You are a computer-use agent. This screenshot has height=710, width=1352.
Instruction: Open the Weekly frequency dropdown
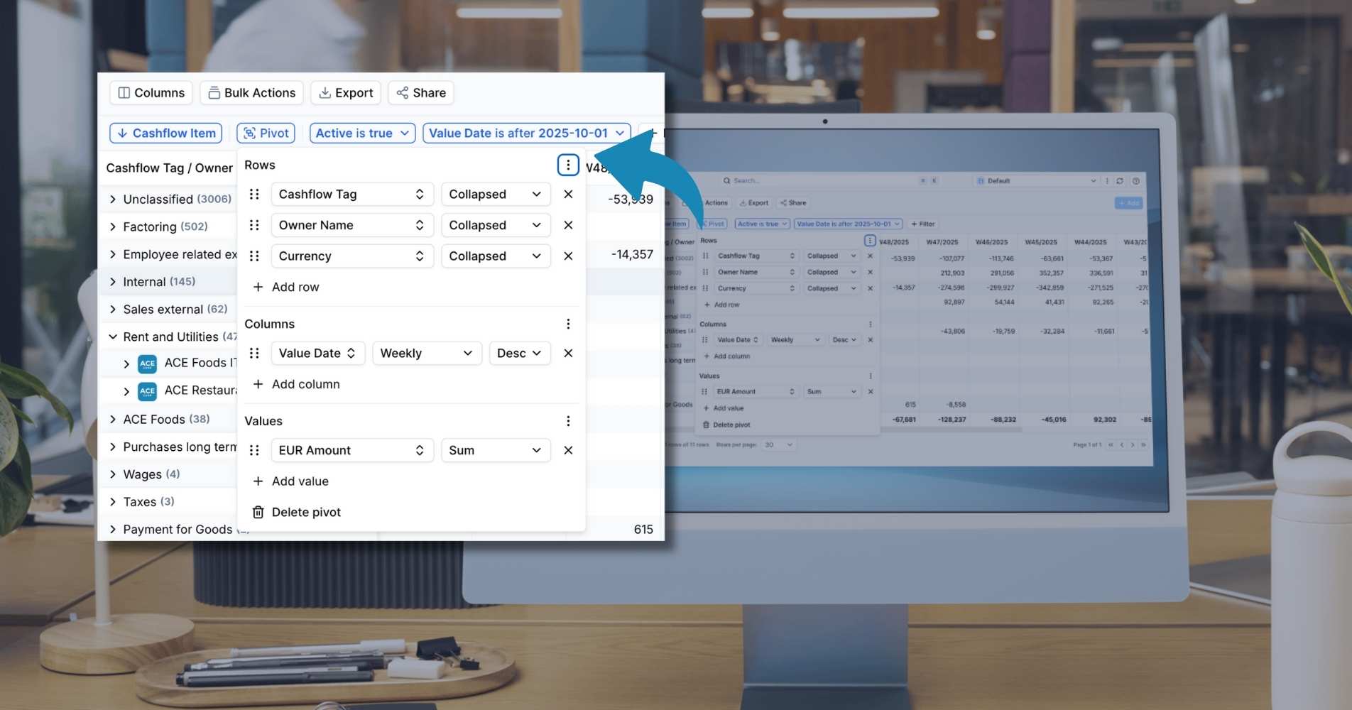point(426,353)
